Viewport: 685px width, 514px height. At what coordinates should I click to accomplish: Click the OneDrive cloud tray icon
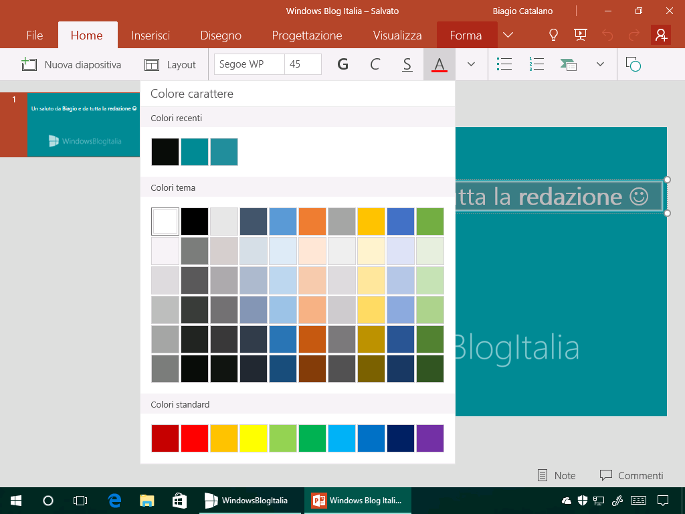(567, 501)
